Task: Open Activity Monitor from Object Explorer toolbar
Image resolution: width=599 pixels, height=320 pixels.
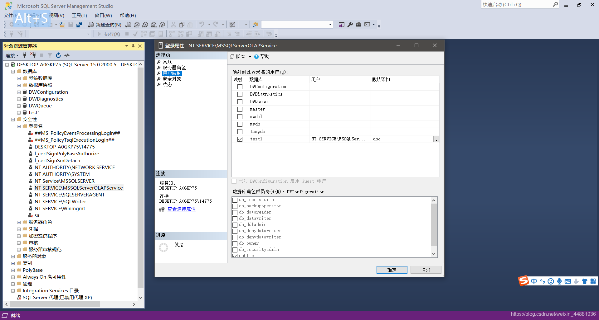Action: 67,55
